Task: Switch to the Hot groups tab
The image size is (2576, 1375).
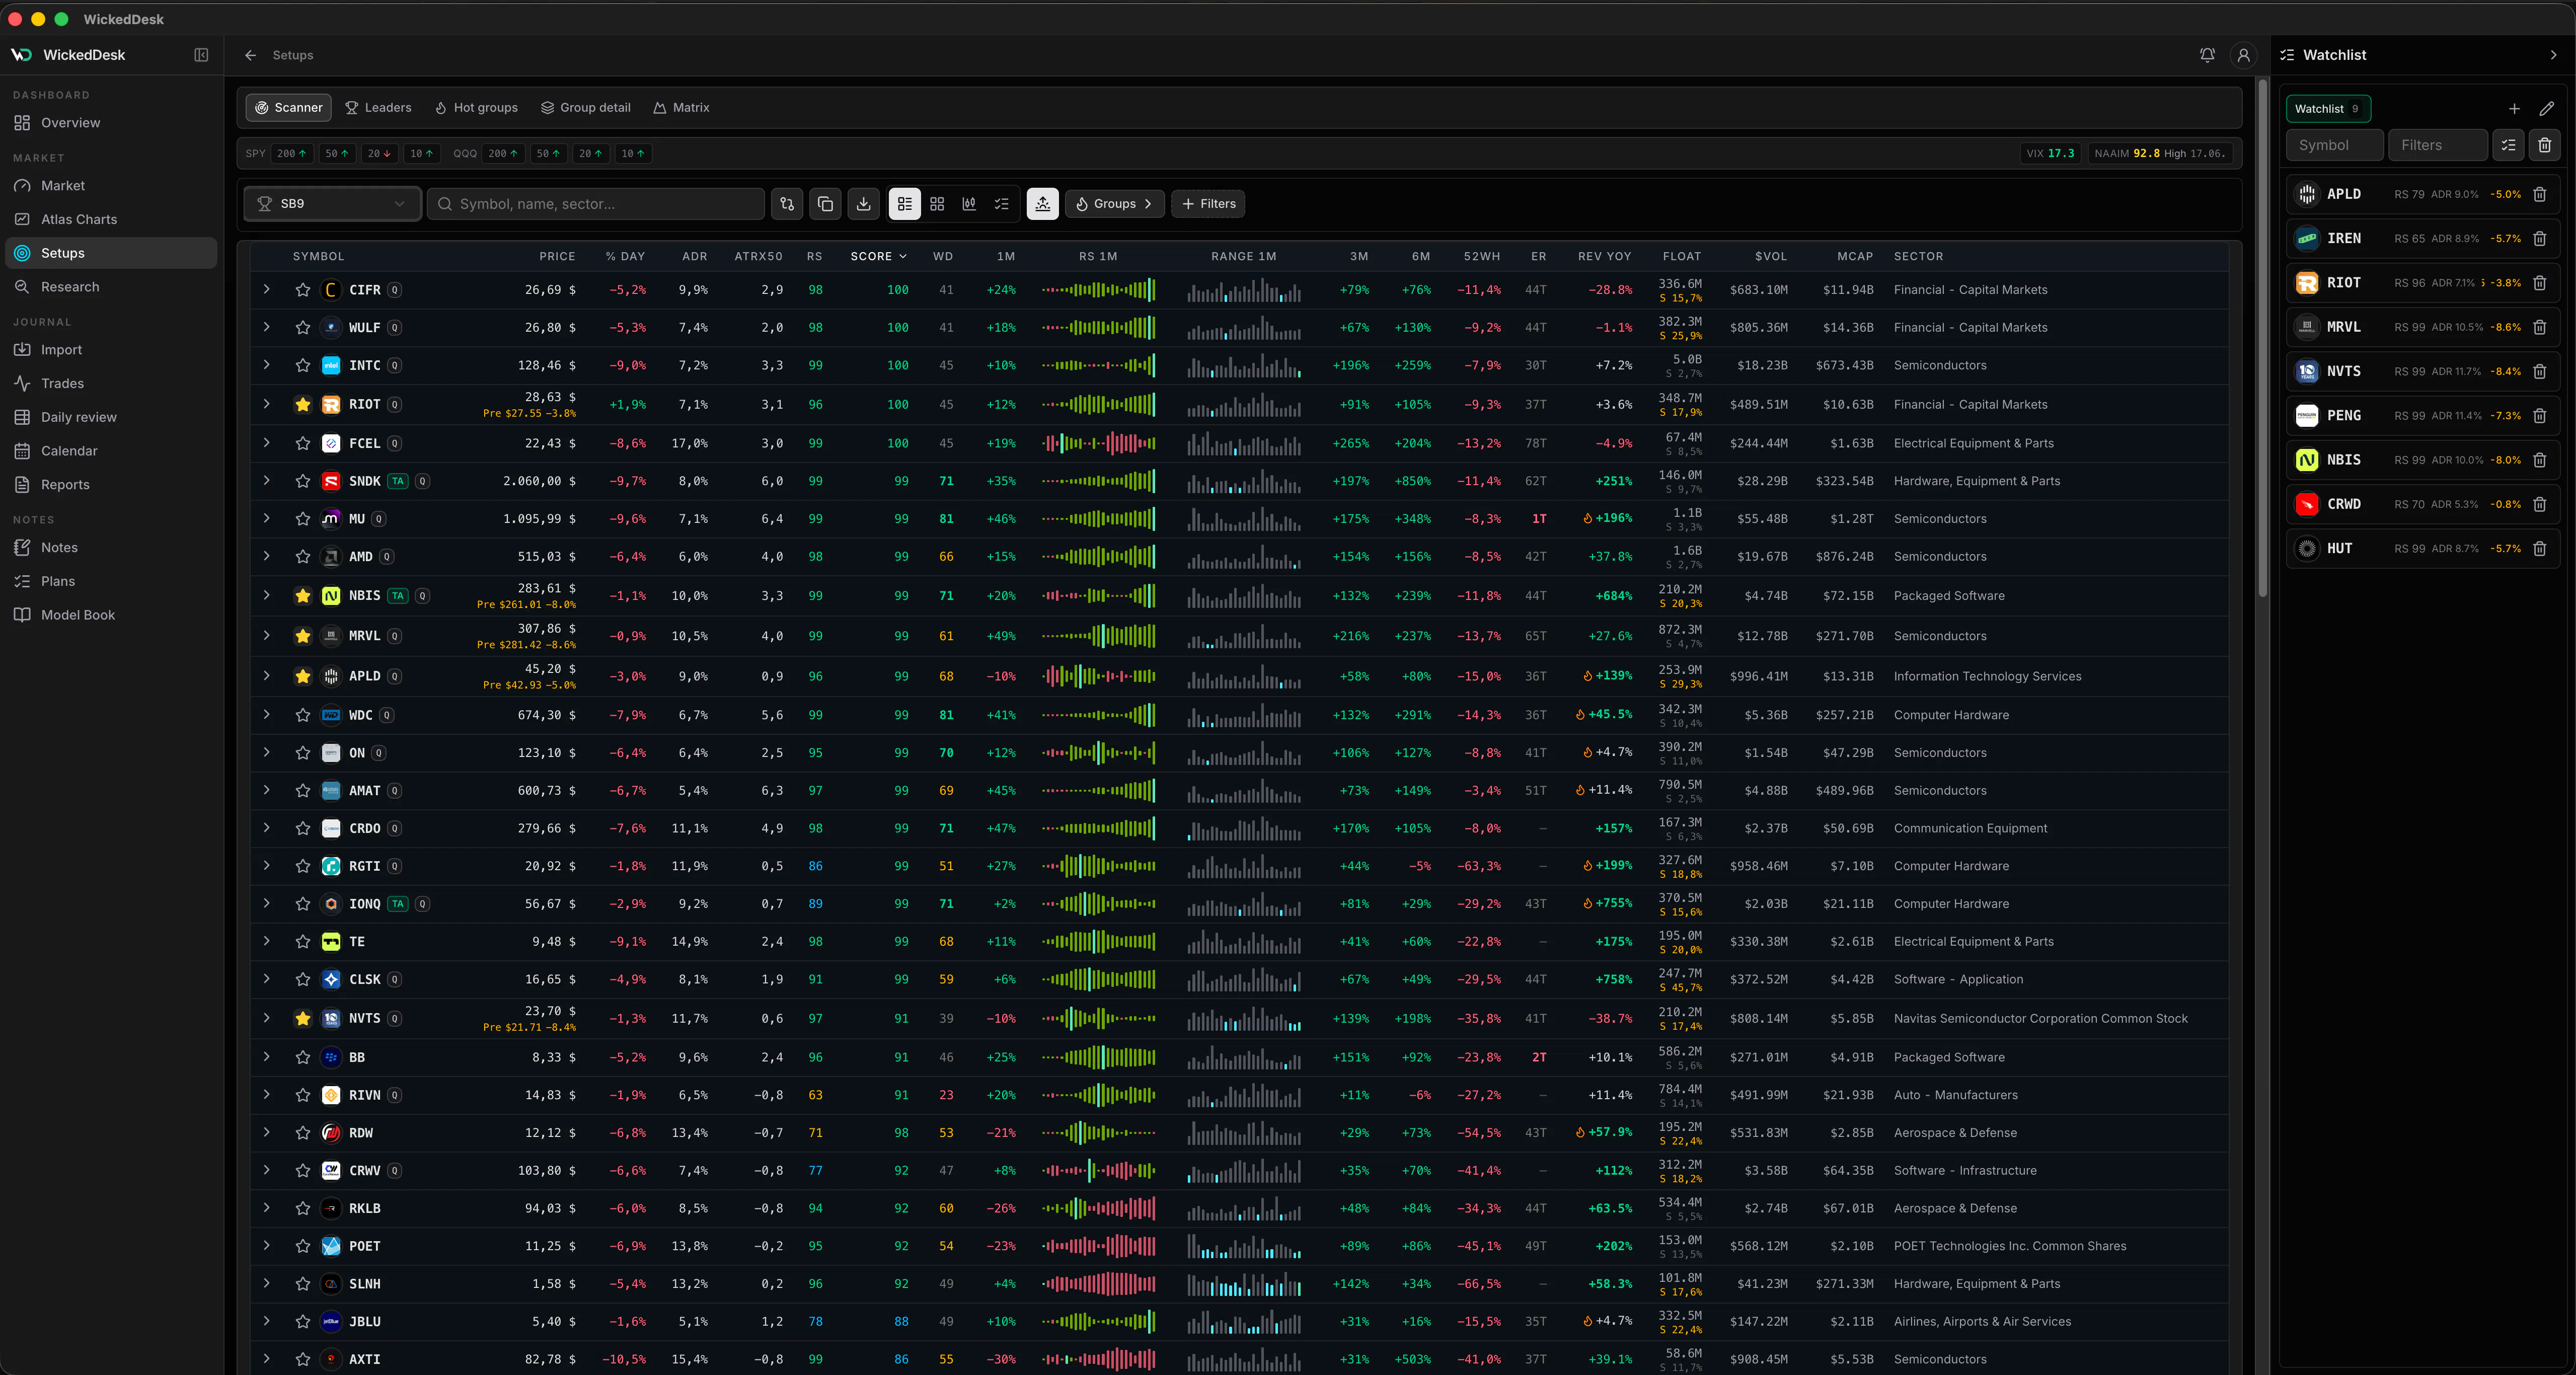Action: (476, 108)
